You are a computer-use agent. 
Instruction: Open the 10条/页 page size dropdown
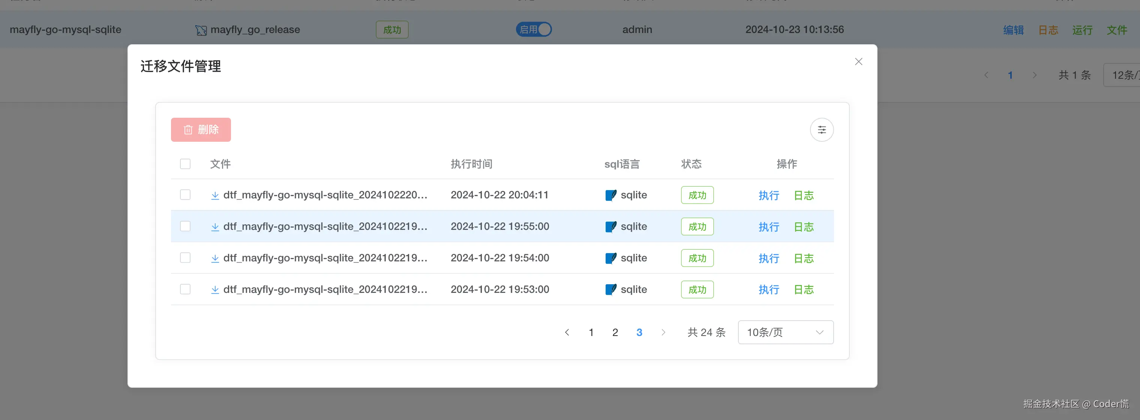coord(785,332)
